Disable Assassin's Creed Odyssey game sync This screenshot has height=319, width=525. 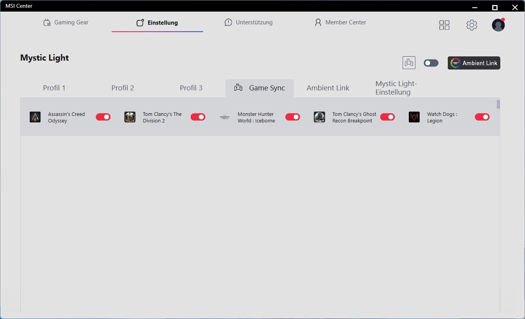(103, 117)
